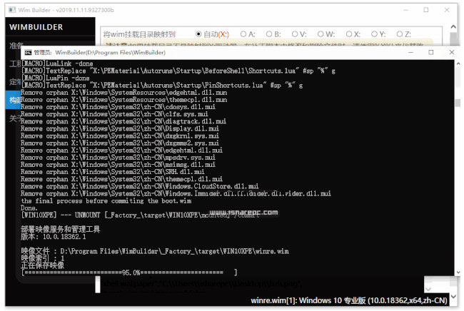Click the 映像文件 winre.wim path line
Image resolution: width=464 pixels, height=311 pixels.
155,251
